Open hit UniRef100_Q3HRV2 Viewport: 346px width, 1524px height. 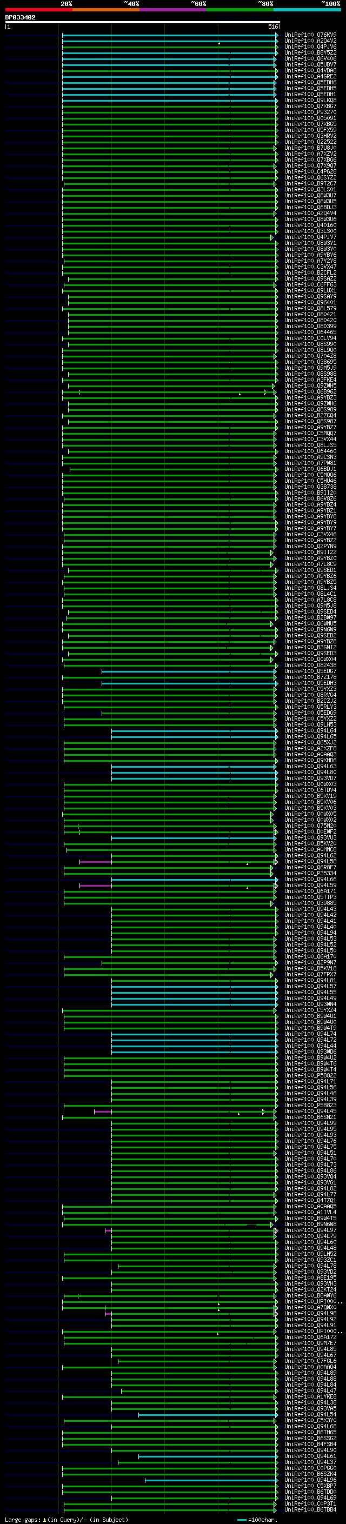[310, 136]
